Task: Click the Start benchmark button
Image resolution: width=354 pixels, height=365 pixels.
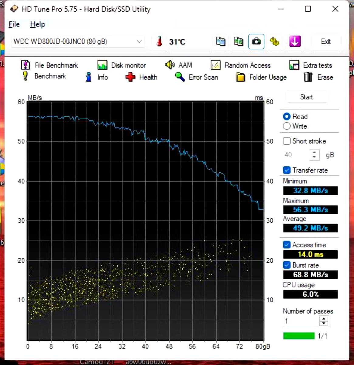Action: tap(306, 97)
